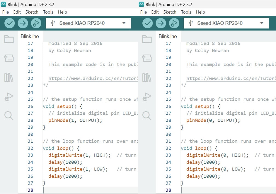
Task: Open Sketch menu in right window
Action: pos(170,12)
